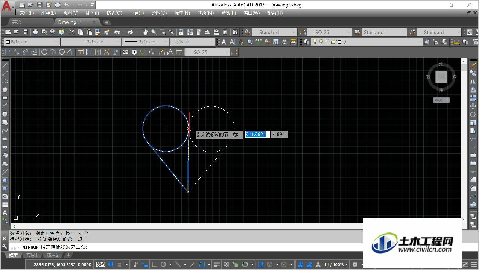
Task: Open the table style Standard dropdown
Action: pyautogui.click(x=384, y=32)
